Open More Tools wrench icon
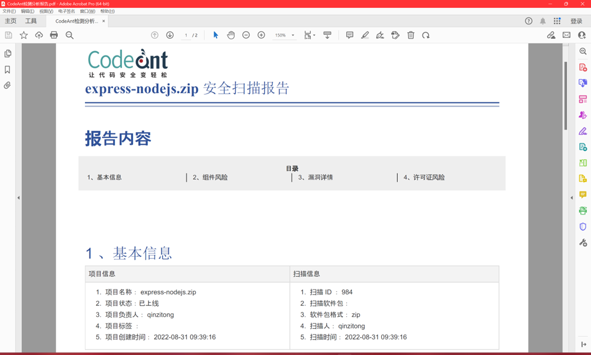The width and height of the screenshot is (591, 355). point(583,243)
